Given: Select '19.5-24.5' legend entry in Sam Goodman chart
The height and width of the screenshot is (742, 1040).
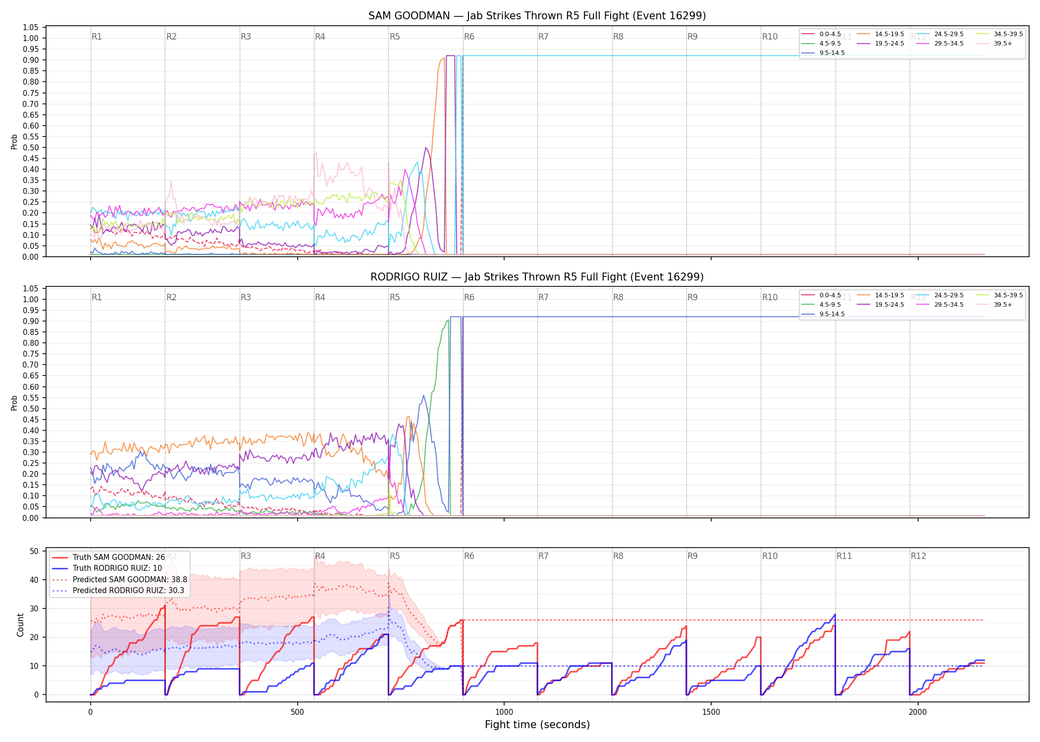Looking at the screenshot, I should coord(881,44).
